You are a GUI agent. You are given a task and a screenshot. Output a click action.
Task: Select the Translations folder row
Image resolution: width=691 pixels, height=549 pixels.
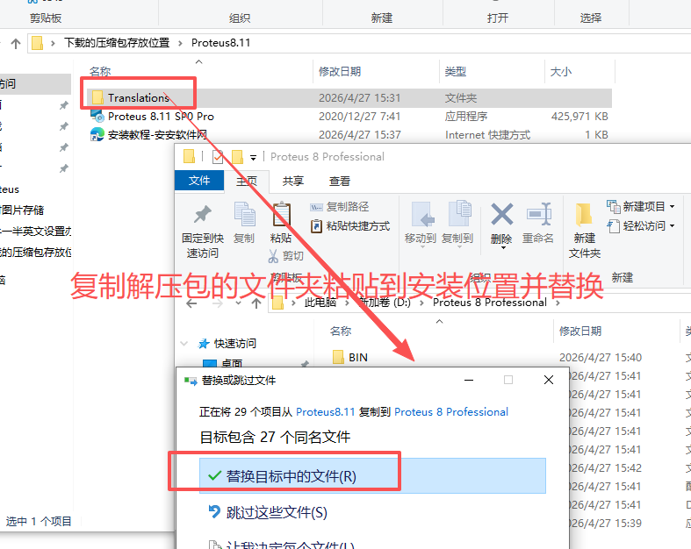349,97
